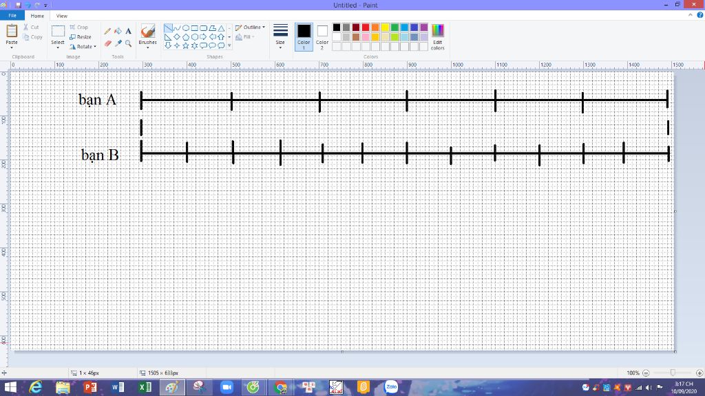The width and height of the screenshot is (705, 396).
Task: Switch to the View ribbon tab
Action: 61,16
